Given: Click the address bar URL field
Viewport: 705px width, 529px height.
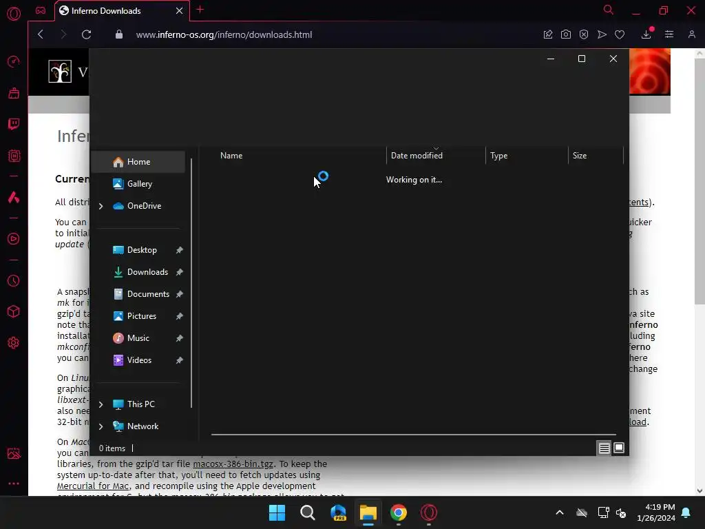Looking at the screenshot, I should pyautogui.click(x=224, y=34).
